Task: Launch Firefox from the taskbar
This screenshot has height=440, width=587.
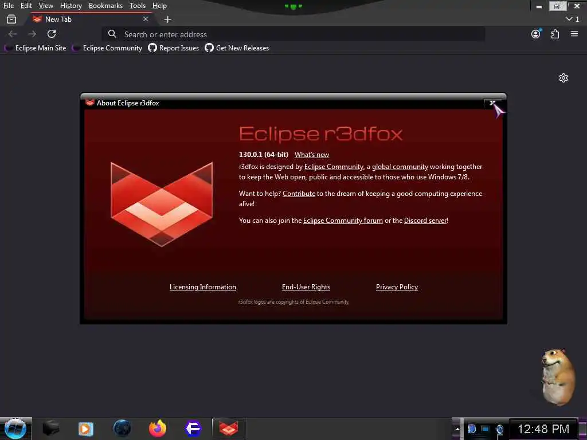Action: click(158, 429)
